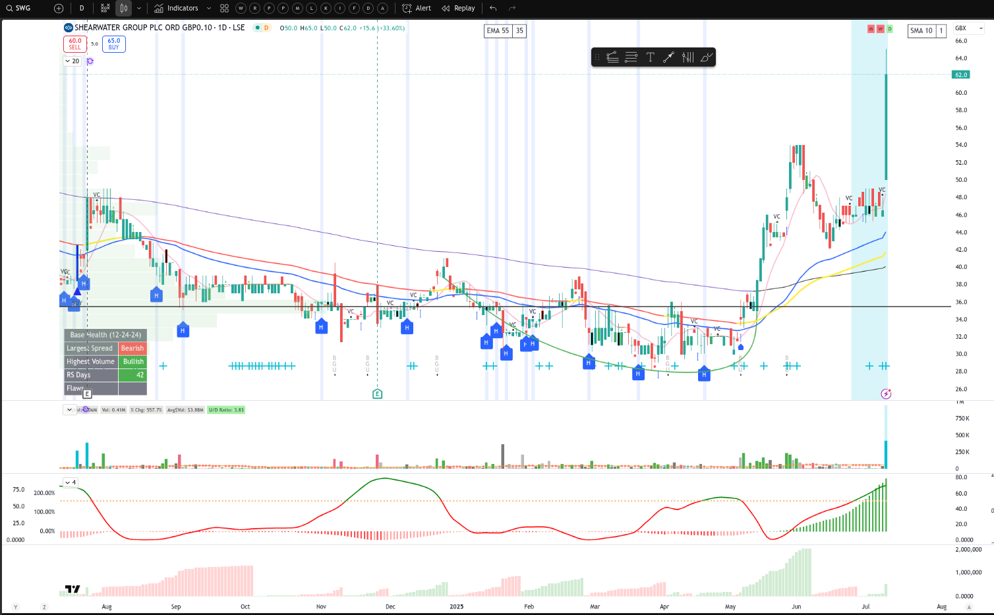
Task: Click the Base Health (12-24-24) header
Action: pos(105,335)
